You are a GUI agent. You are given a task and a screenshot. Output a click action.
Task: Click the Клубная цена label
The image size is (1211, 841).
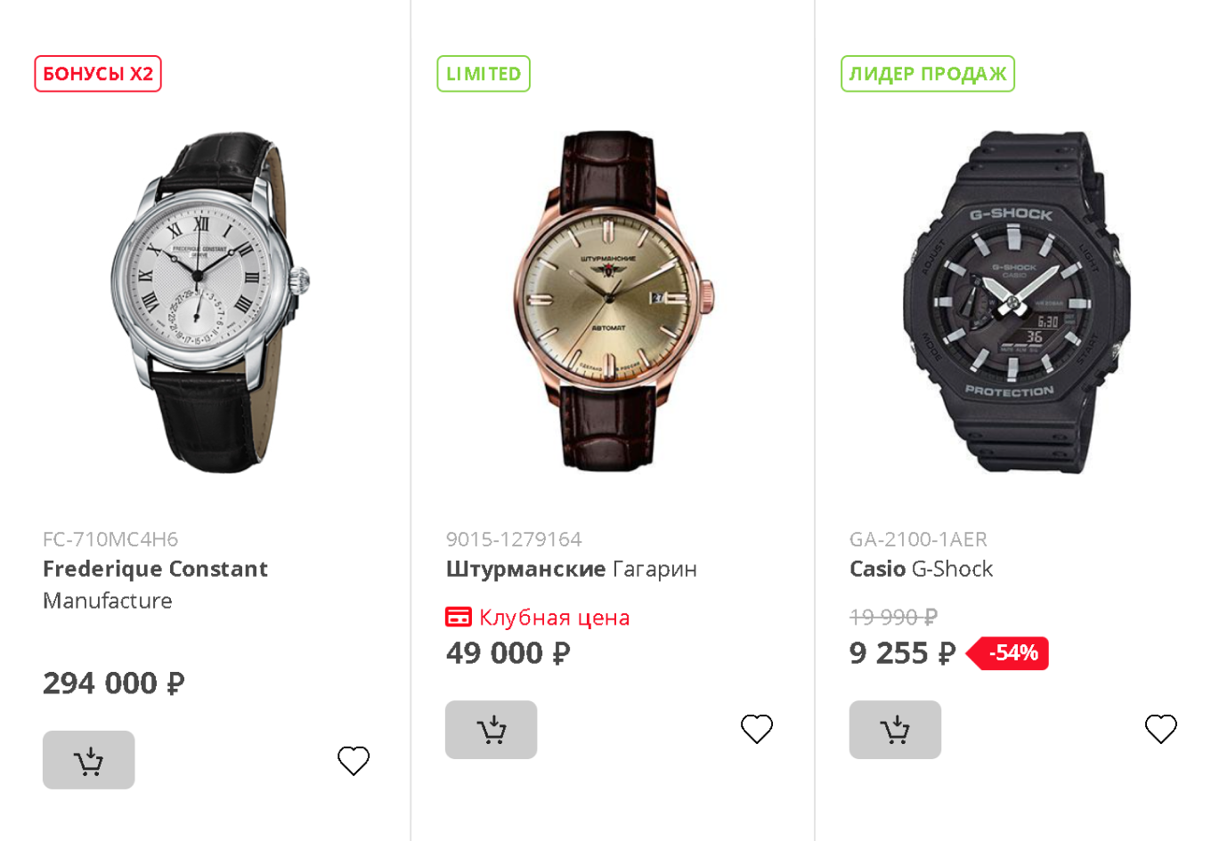pyautogui.click(x=554, y=618)
